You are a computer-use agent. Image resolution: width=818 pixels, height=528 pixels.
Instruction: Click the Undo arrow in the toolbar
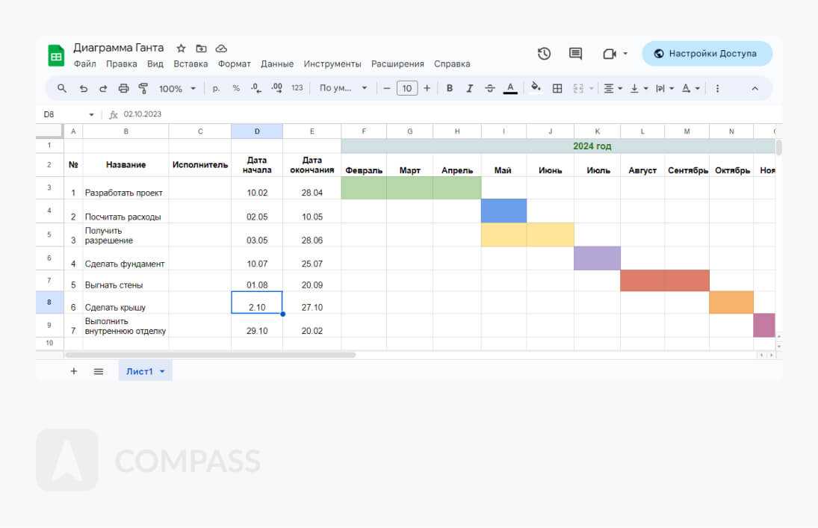(x=83, y=88)
